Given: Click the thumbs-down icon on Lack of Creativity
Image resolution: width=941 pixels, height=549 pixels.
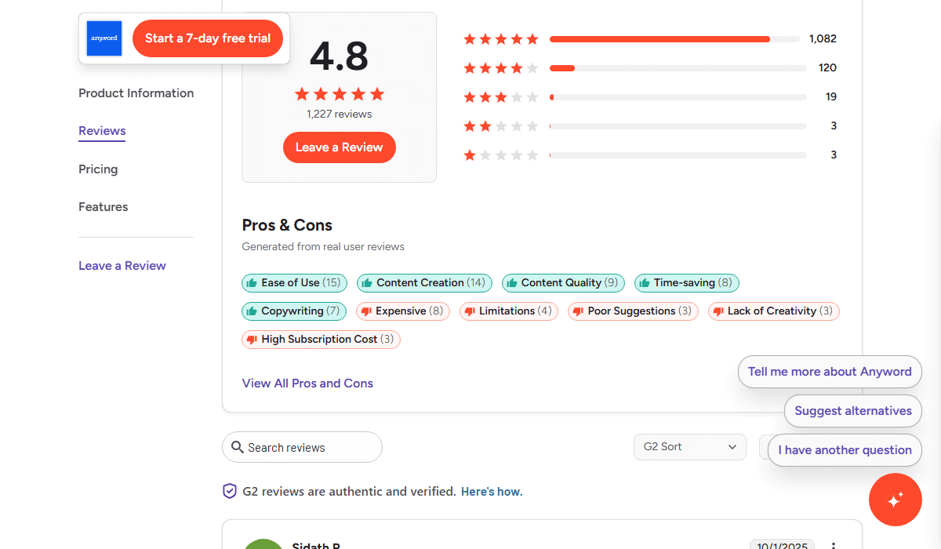Looking at the screenshot, I should point(718,311).
